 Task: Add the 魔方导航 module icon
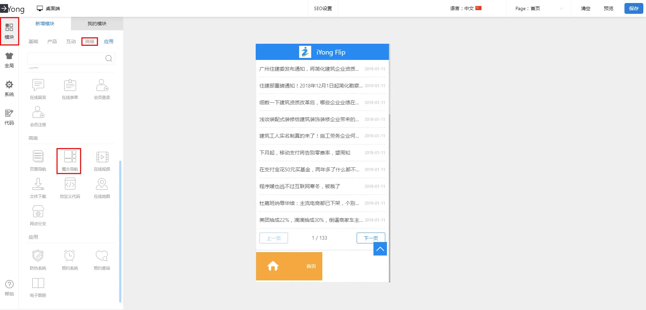[70, 157]
